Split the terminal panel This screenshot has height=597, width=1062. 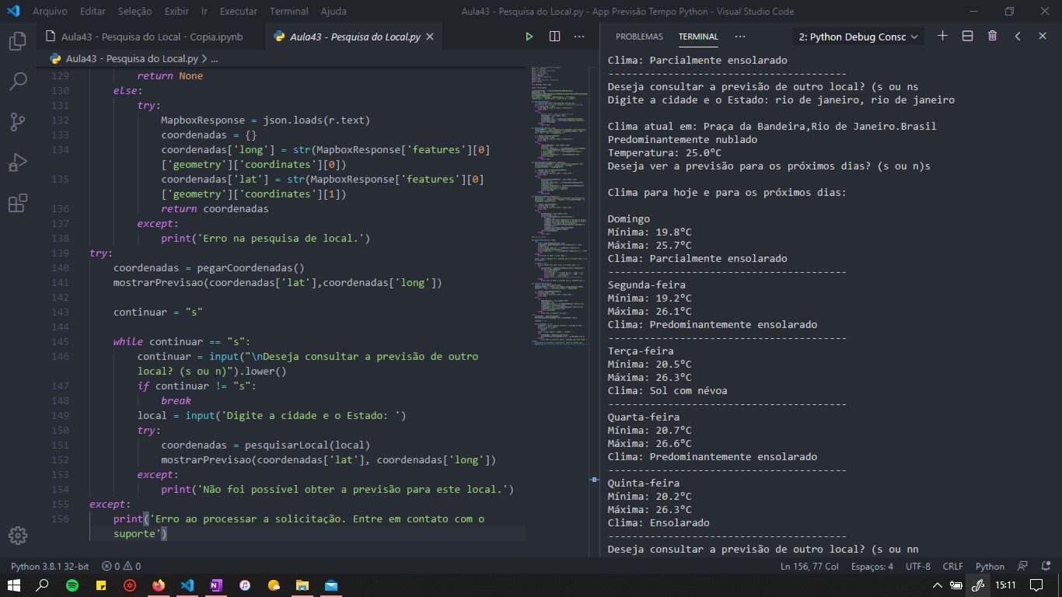pyautogui.click(x=967, y=36)
